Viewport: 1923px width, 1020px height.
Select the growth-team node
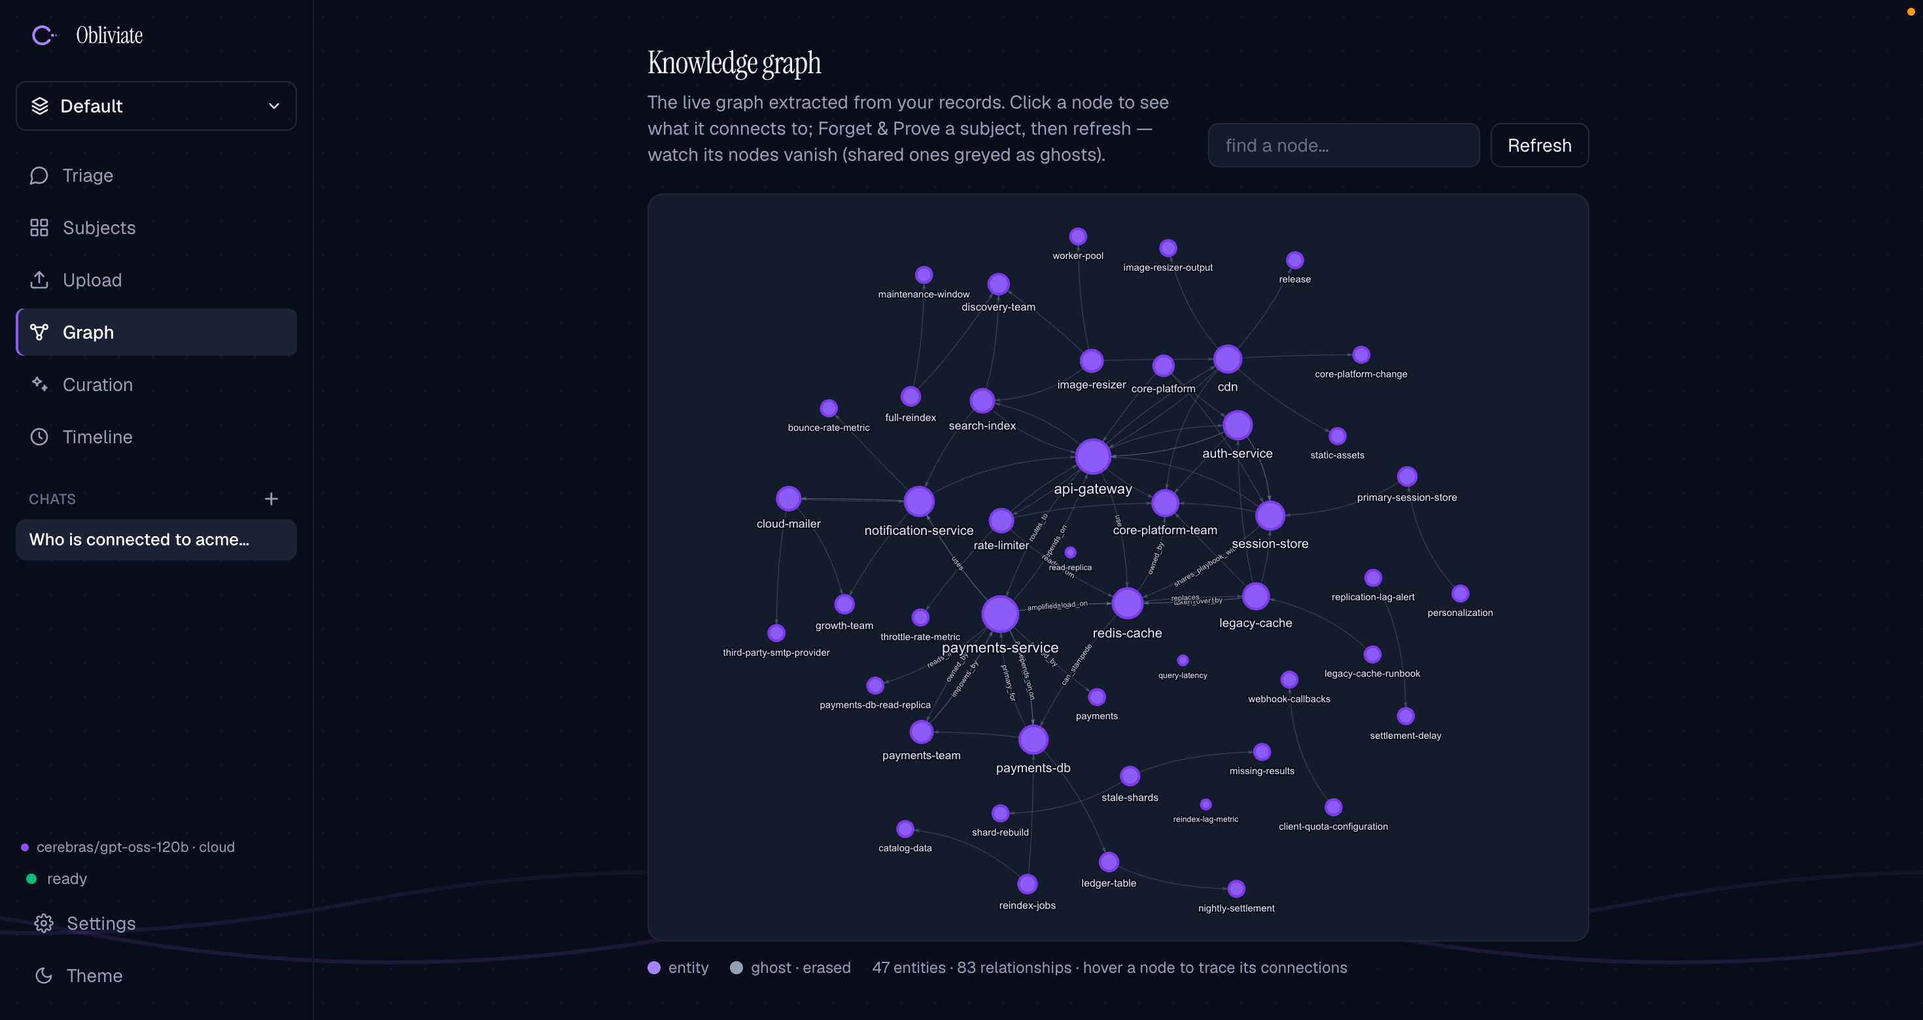tap(844, 604)
